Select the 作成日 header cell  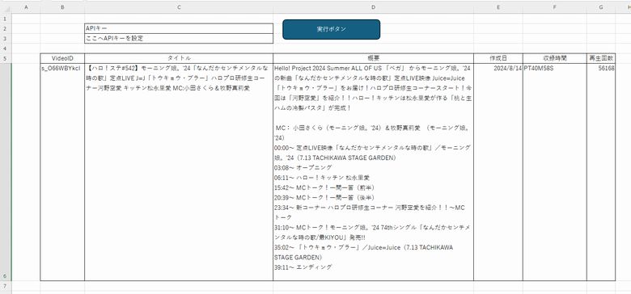pyautogui.click(x=498, y=58)
